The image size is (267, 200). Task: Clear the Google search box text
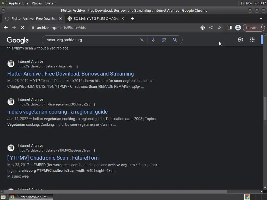pyautogui.click(x=142, y=40)
